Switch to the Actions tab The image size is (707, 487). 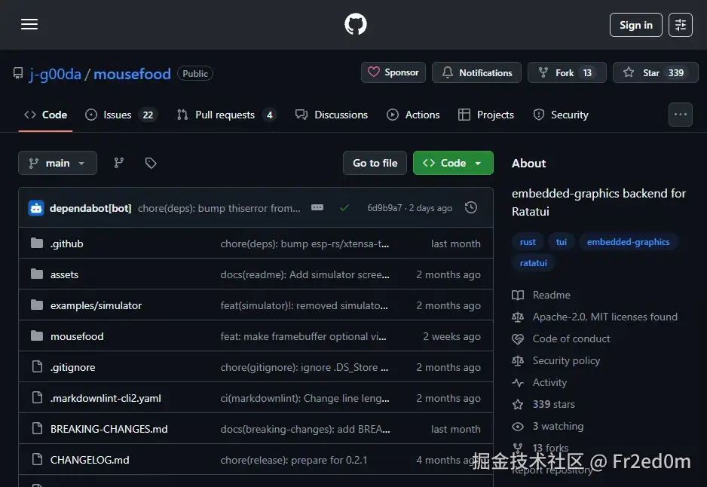pos(413,115)
